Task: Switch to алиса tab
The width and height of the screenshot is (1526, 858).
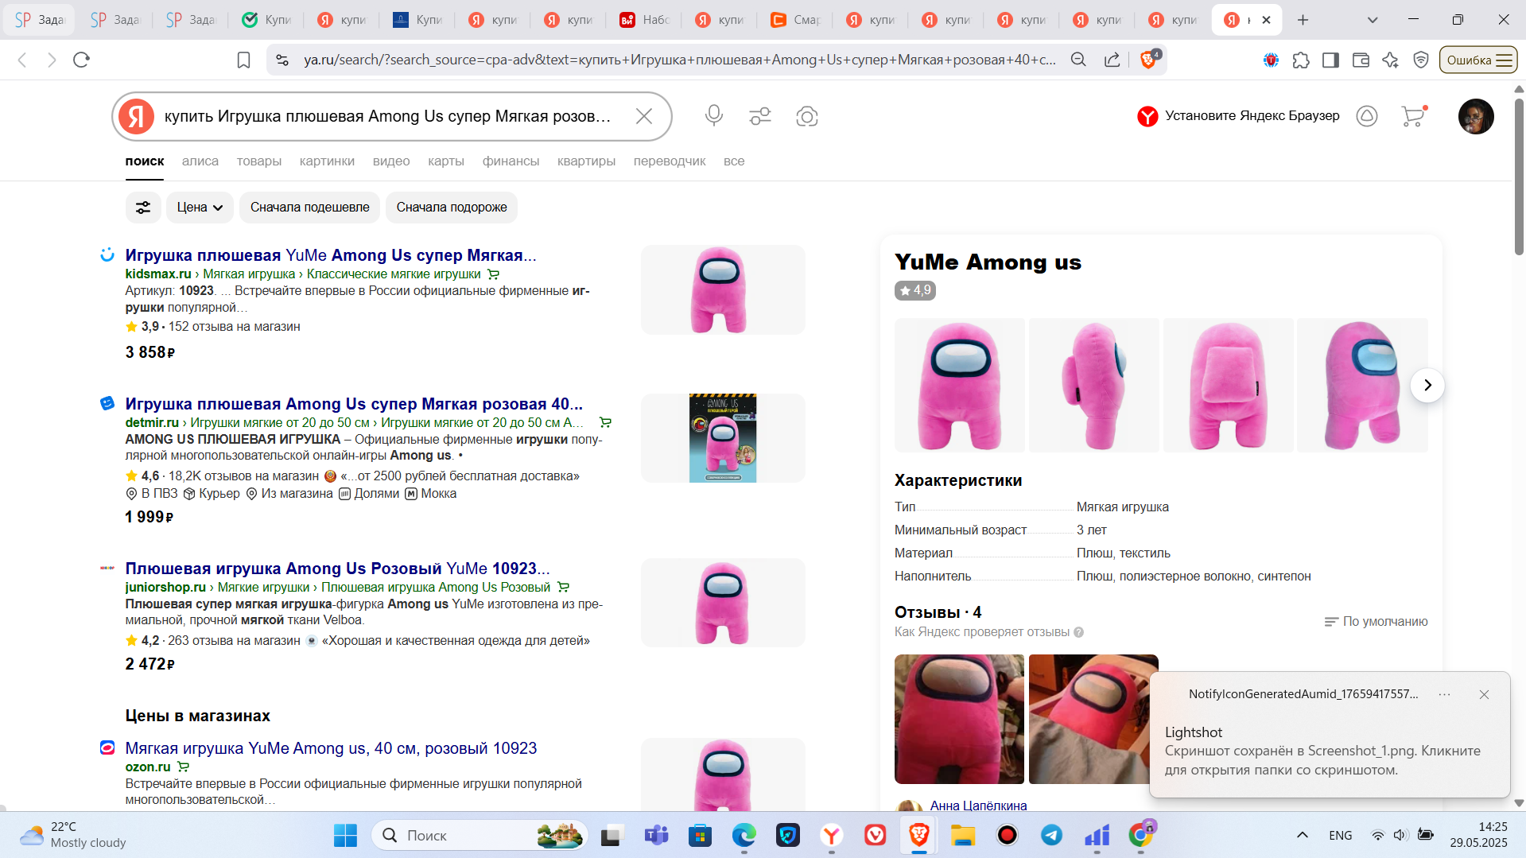Action: (200, 161)
